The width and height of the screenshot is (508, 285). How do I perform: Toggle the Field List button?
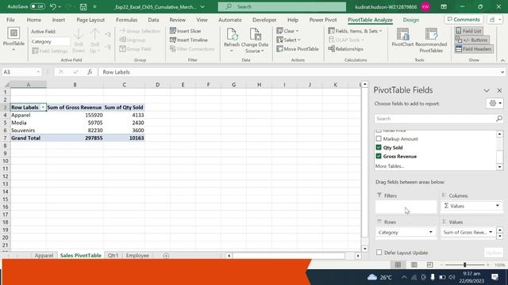[x=469, y=31]
